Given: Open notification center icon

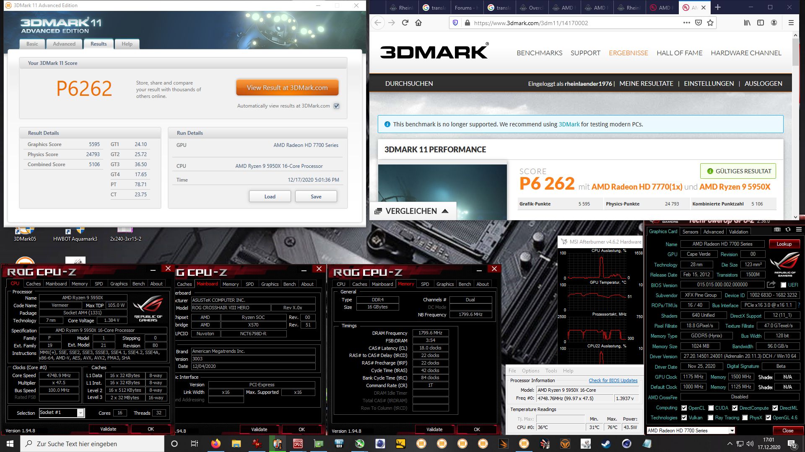Looking at the screenshot, I should click(x=792, y=444).
